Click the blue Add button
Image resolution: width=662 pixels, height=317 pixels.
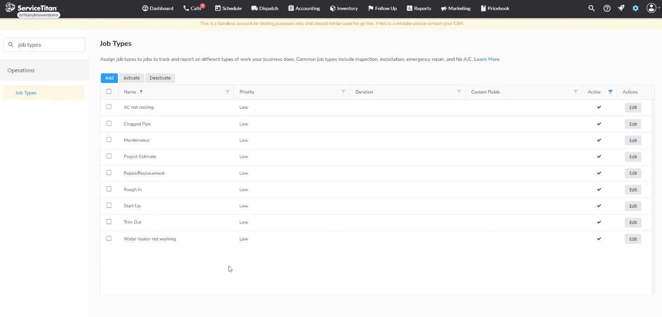point(109,78)
